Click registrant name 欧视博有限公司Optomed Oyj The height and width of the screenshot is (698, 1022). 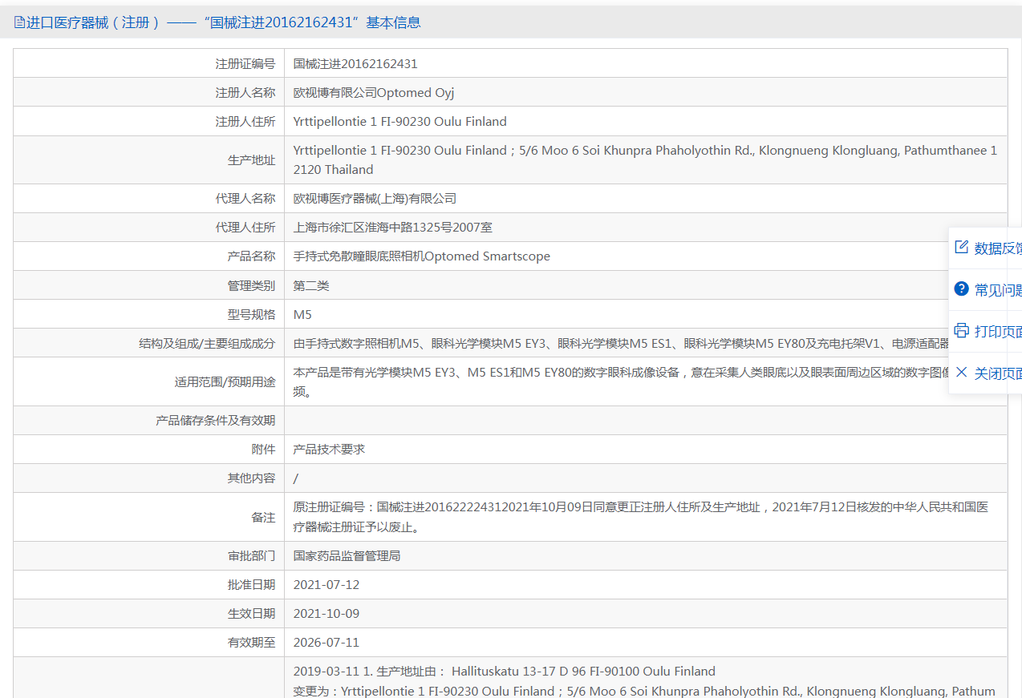tap(374, 93)
